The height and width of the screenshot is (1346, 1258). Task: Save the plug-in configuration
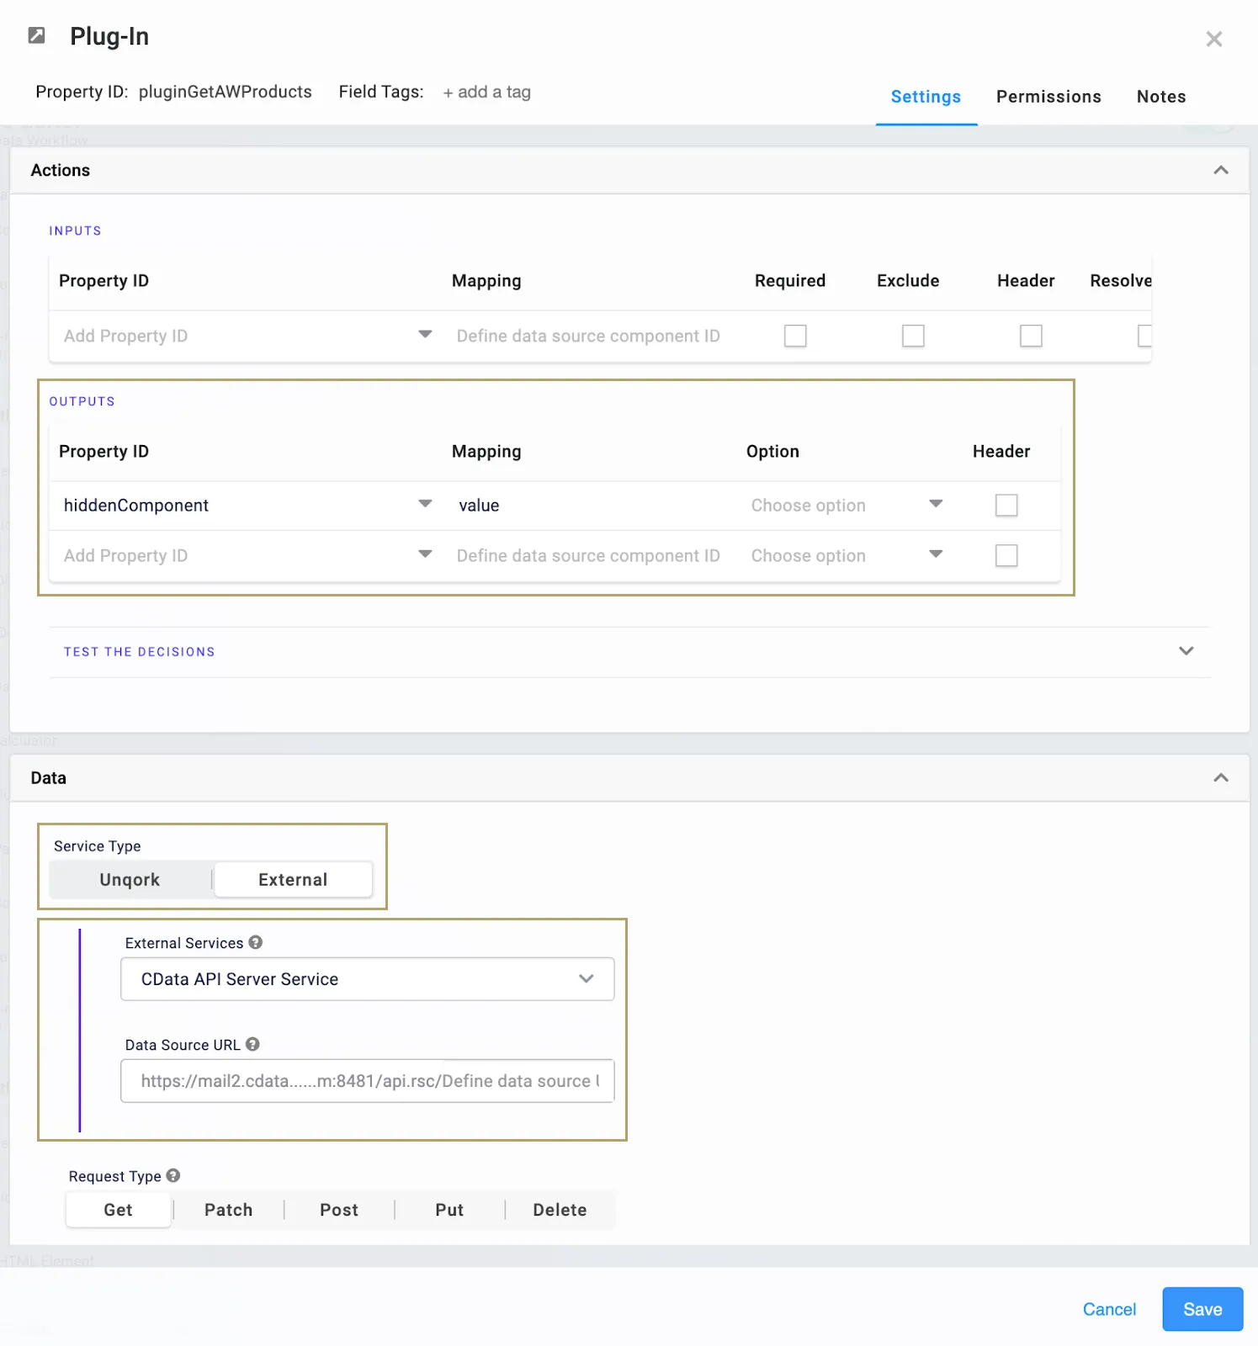click(1202, 1309)
